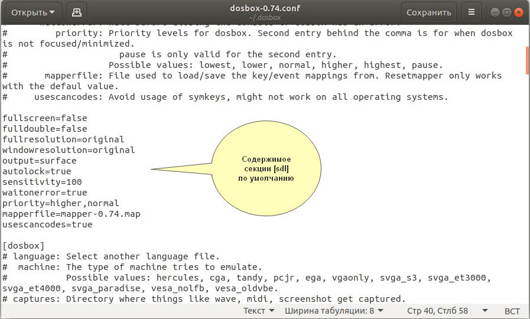The height and width of the screenshot is (319, 530).
Task: Minimize the gedit window
Action: click(x=495, y=12)
